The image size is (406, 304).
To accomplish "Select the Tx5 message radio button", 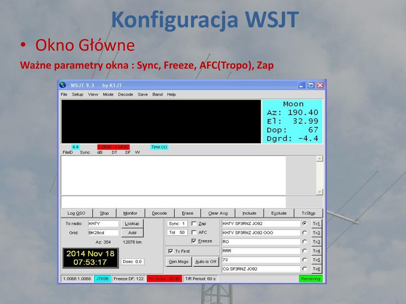I will click(x=304, y=260).
